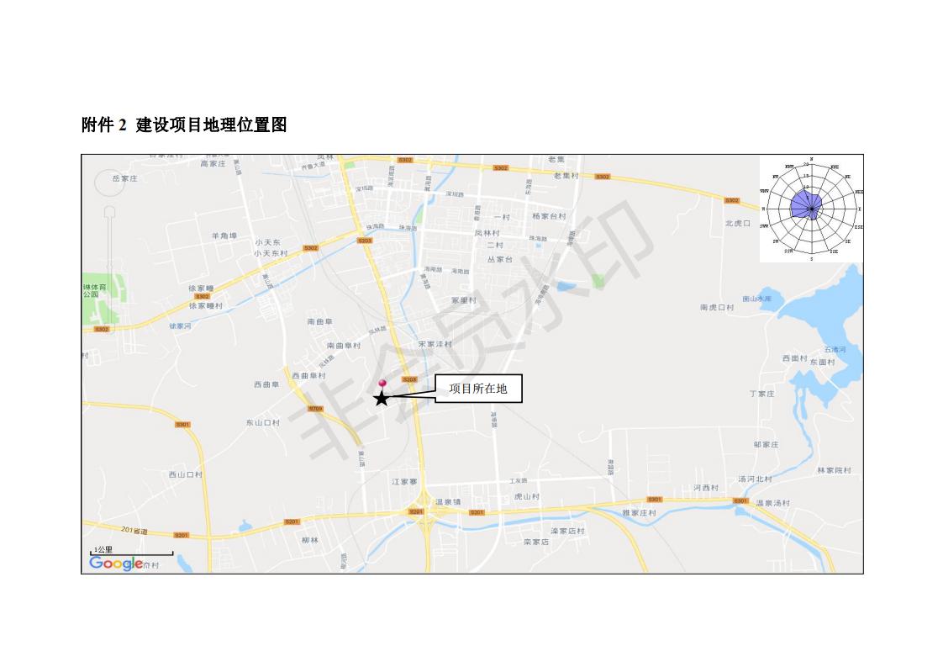Select the 温泉镇 town label
Image resolution: width=943 pixels, height=667 pixels.
(448, 501)
